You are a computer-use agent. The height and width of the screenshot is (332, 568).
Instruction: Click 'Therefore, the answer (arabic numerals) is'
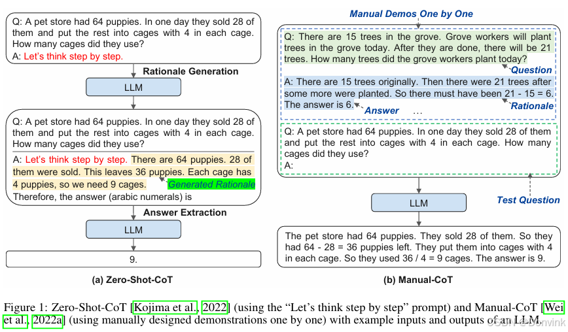103,197
